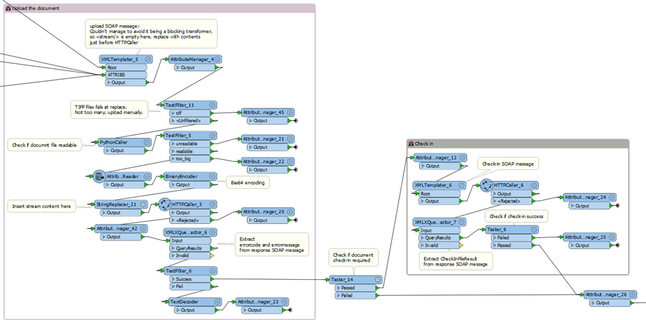This screenshot has width=646, height=320.
Task: Click gear icon on Attribut...nager_25
Action: point(612,237)
